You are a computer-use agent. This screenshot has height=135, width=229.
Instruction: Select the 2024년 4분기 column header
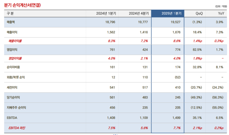pyautogui.click(x=139, y=13)
